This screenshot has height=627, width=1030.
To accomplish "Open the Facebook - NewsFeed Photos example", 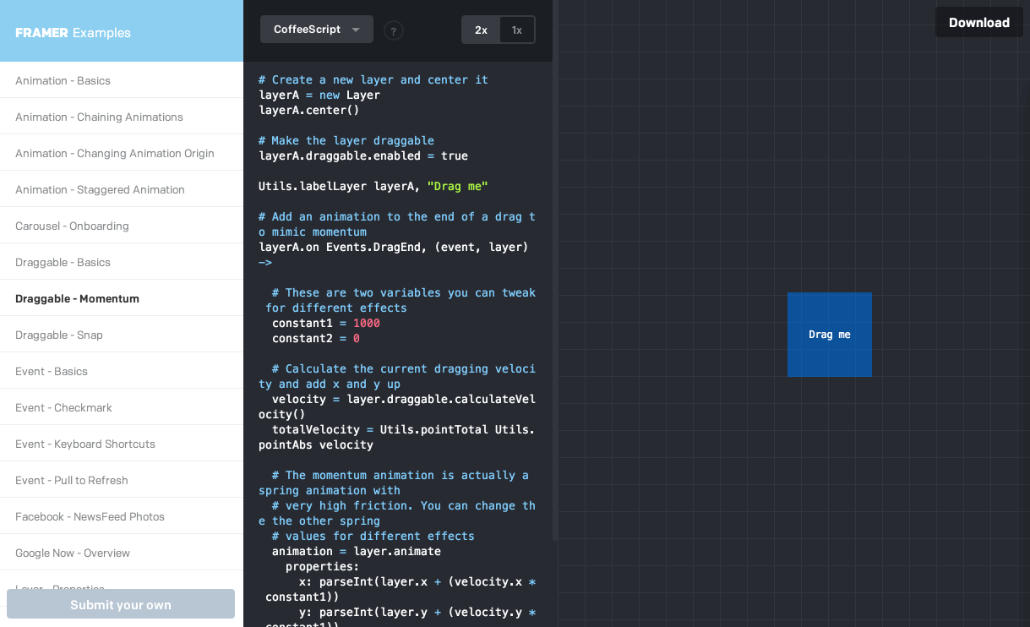I will [89, 515].
